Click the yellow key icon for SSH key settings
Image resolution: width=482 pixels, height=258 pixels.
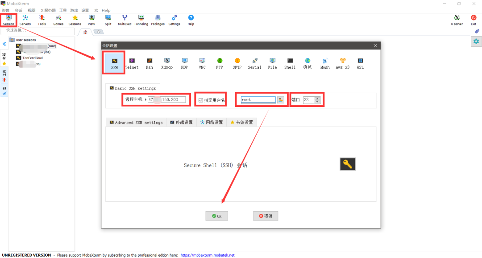347,164
